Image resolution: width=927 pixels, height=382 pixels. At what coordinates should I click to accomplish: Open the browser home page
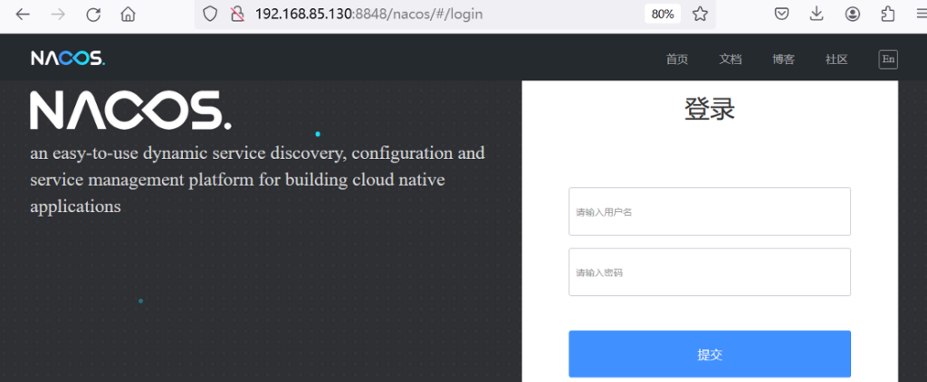pyautogui.click(x=129, y=14)
